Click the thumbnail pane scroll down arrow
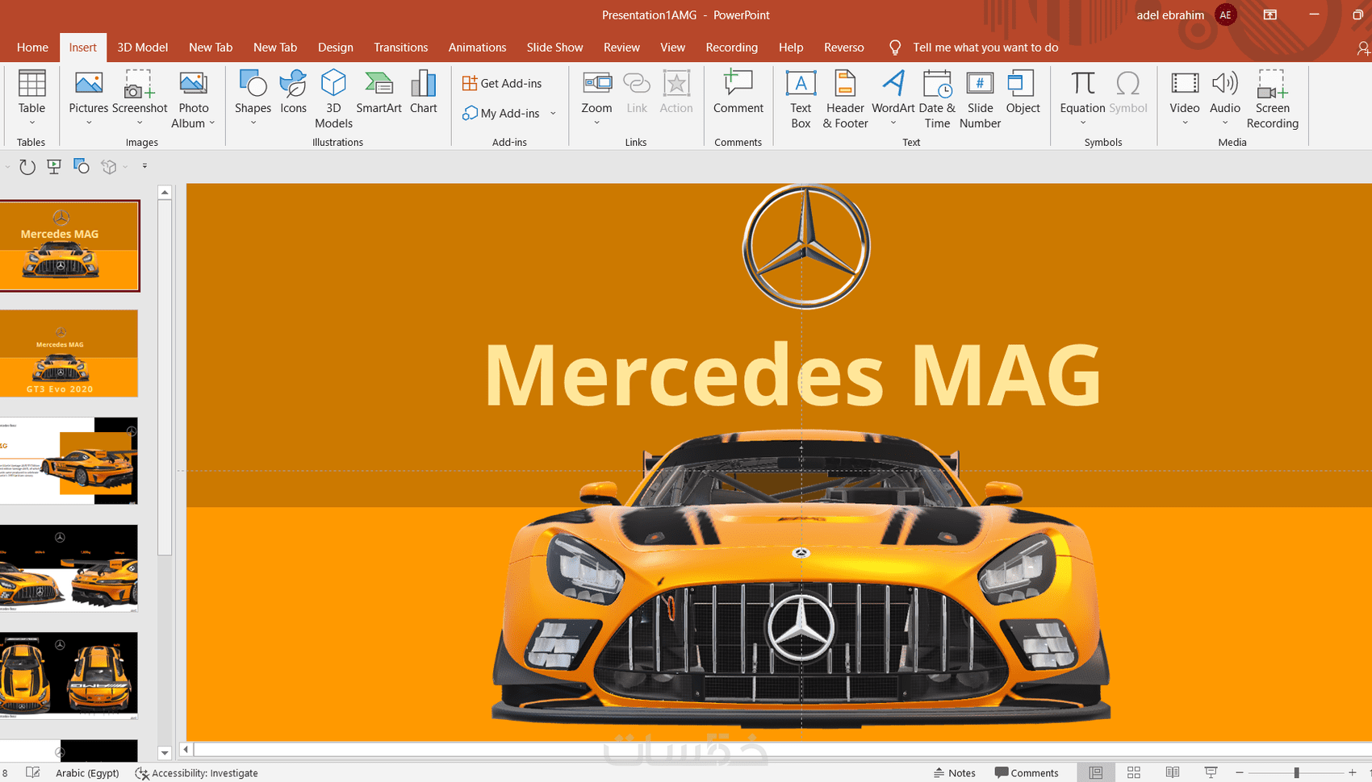1372x782 pixels. (x=165, y=753)
